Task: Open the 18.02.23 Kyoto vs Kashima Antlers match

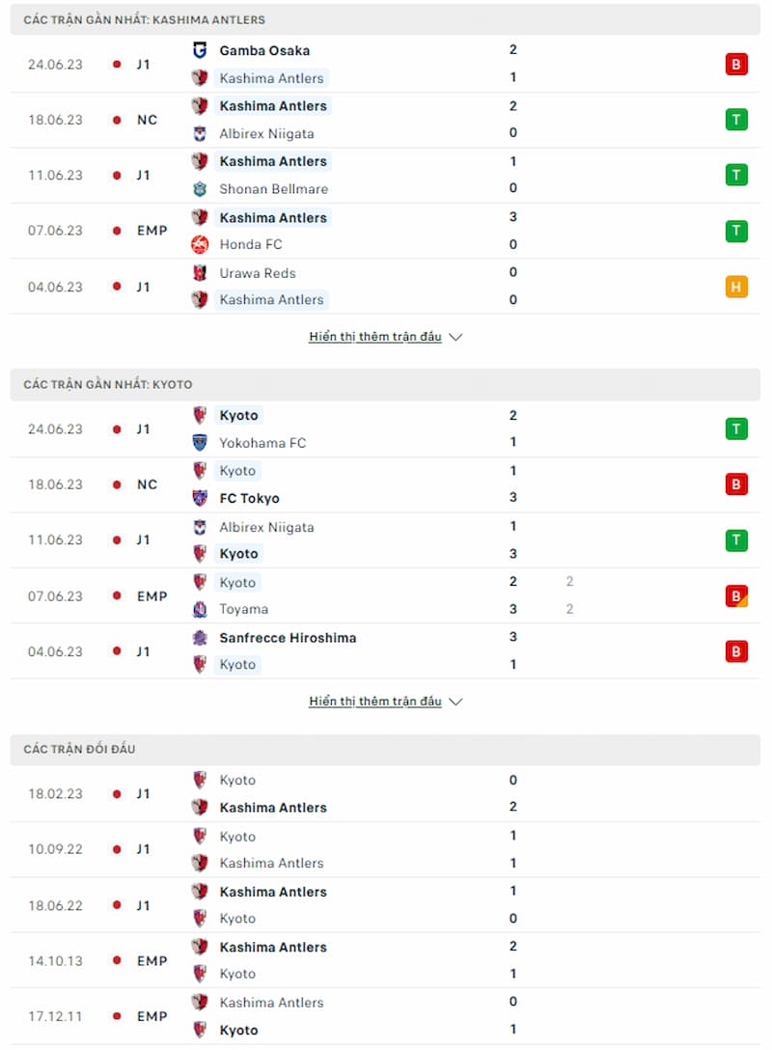Action: click(385, 793)
